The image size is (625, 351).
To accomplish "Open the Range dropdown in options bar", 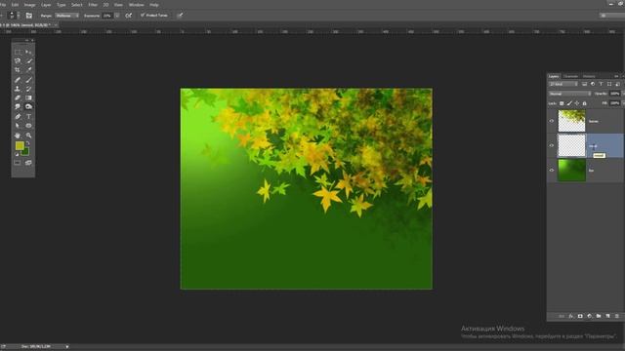I will click(x=66, y=16).
